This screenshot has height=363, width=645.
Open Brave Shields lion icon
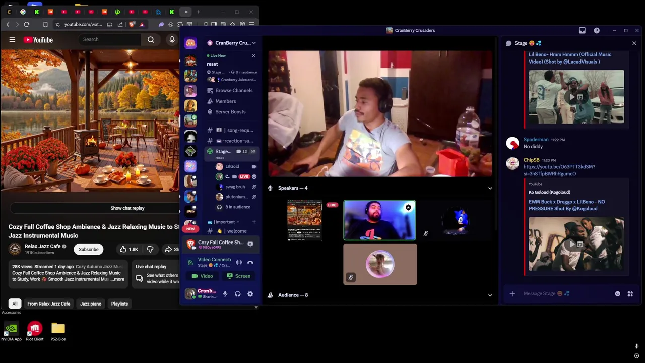(x=132, y=24)
